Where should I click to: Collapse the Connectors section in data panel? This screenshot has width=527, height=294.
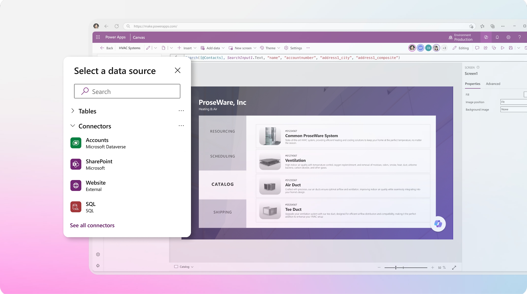[72, 126]
